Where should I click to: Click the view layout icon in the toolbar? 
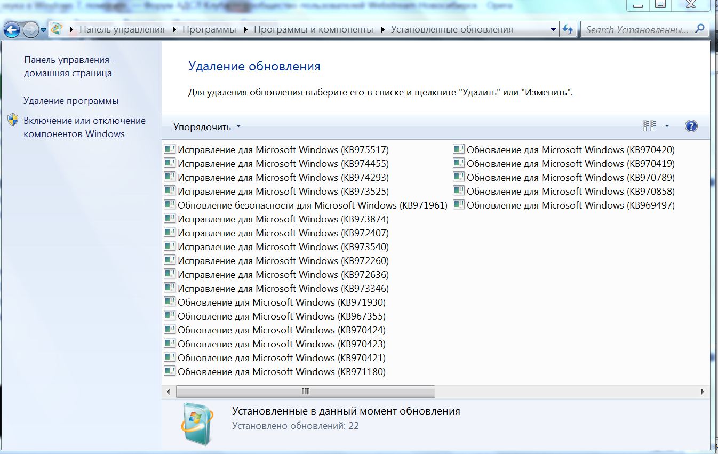point(650,126)
